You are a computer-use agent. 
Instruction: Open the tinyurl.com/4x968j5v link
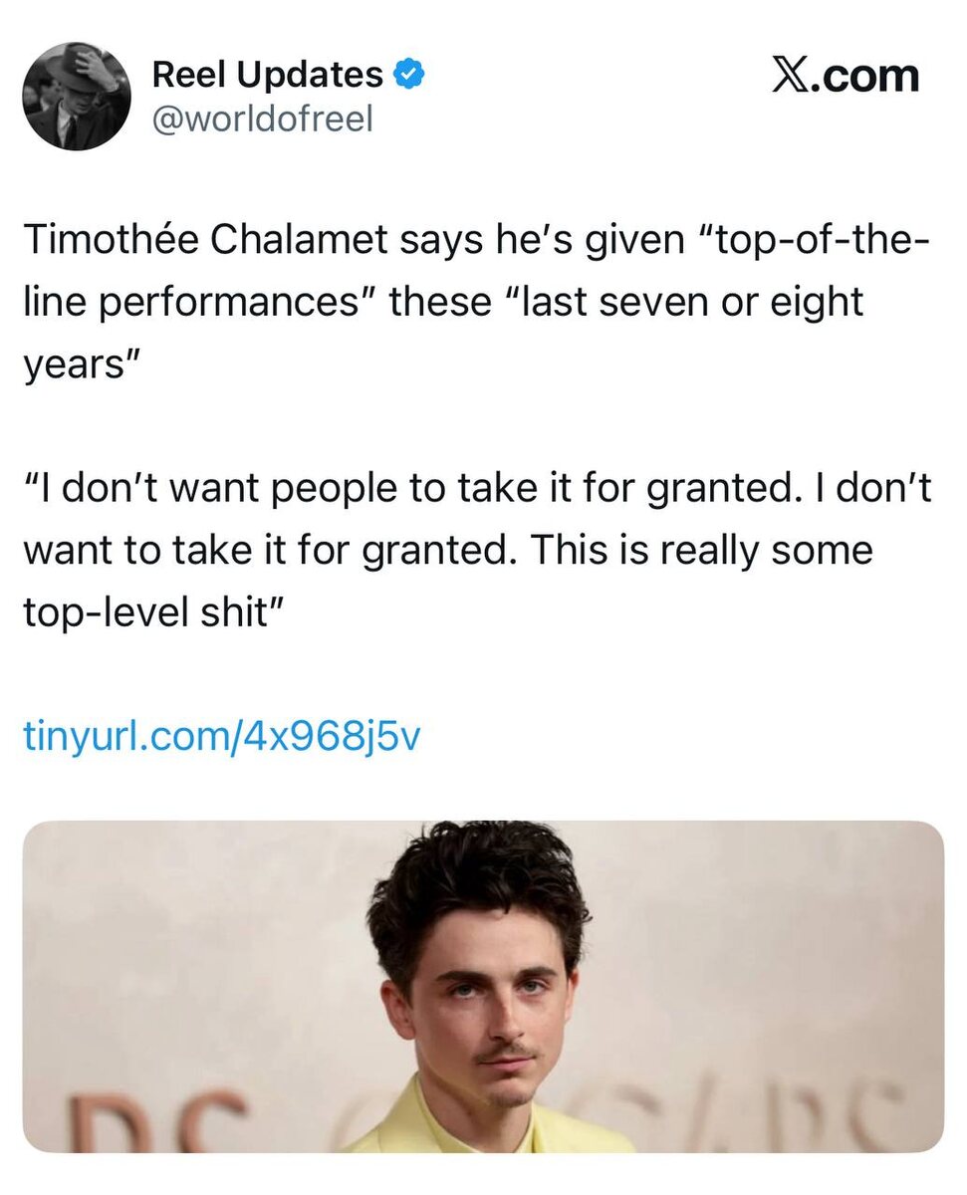point(221,737)
